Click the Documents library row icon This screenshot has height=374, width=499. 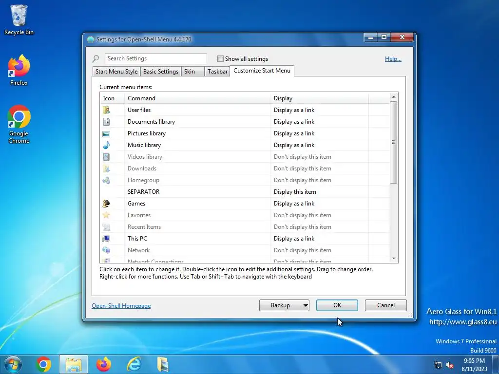[x=106, y=122]
